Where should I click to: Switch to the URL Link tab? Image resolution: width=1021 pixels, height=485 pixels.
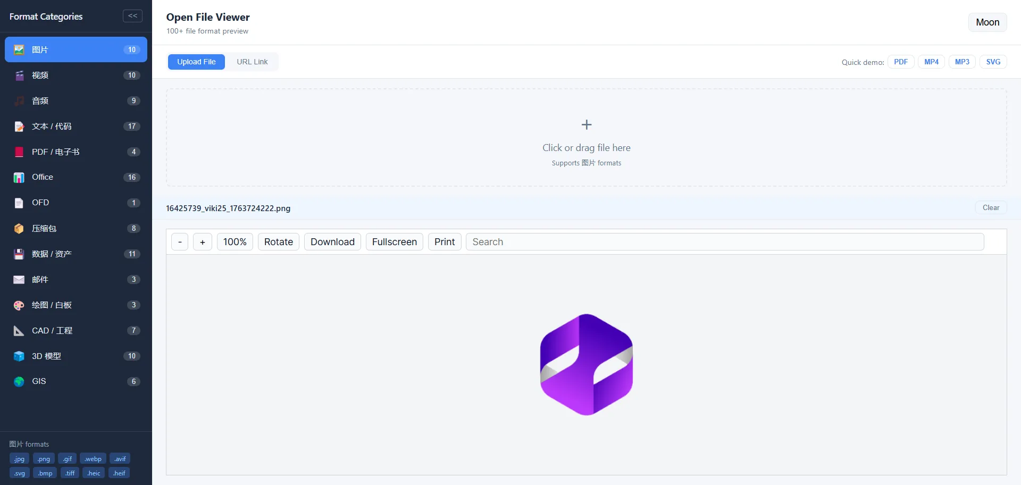click(x=252, y=62)
